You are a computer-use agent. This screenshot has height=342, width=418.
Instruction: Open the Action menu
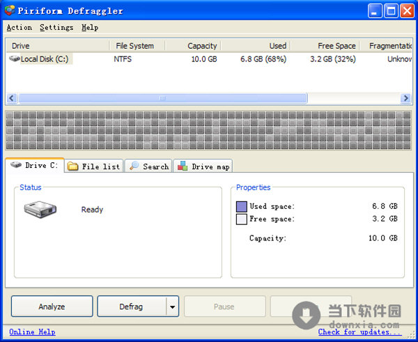(x=20, y=27)
